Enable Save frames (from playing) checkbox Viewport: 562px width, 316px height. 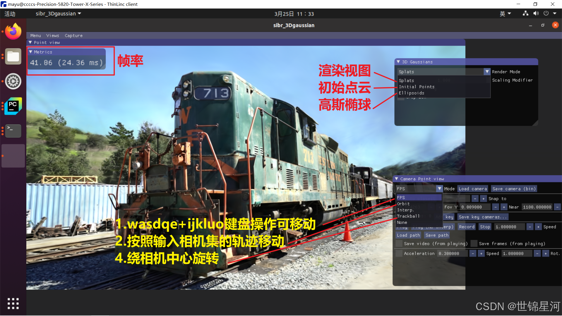(x=474, y=243)
